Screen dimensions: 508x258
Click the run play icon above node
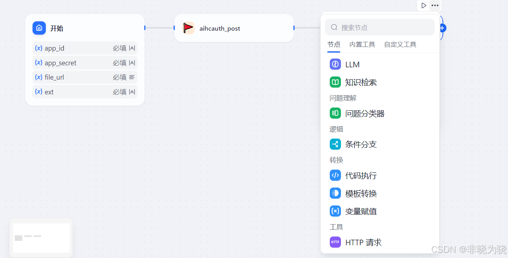click(424, 5)
